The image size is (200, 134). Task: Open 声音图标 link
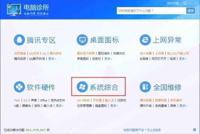[x=83, y=59]
